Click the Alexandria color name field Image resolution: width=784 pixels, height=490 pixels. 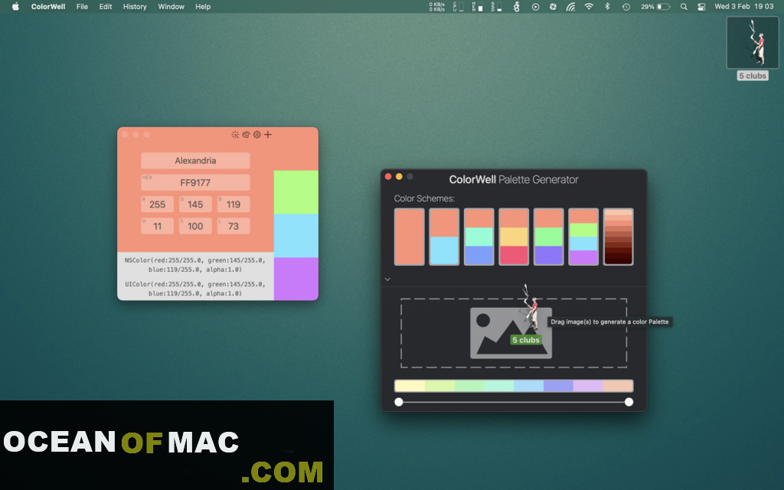(x=195, y=161)
